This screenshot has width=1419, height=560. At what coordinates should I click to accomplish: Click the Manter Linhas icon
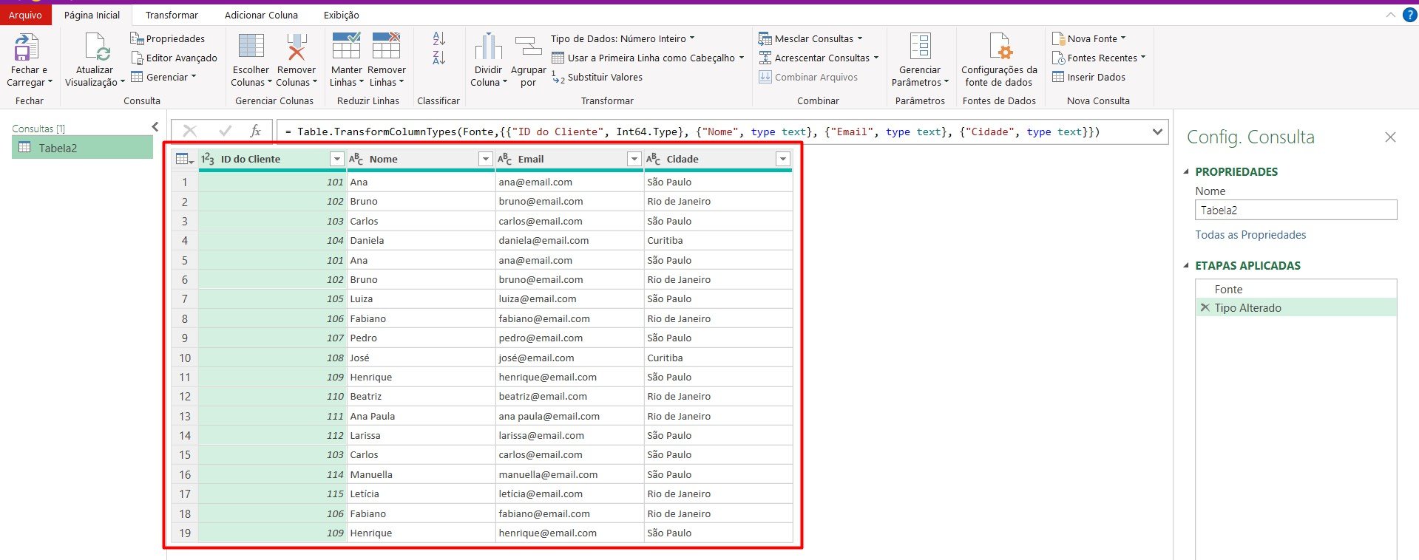tap(346, 46)
